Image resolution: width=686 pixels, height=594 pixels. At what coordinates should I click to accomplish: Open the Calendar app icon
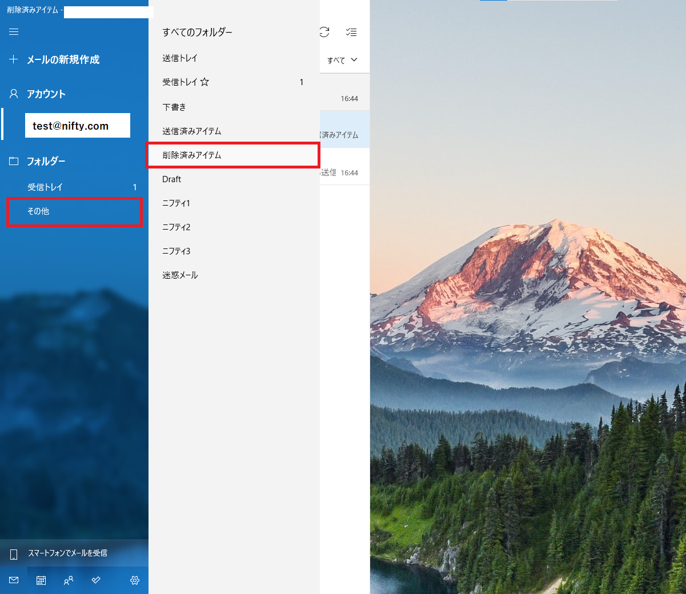point(41,580)
